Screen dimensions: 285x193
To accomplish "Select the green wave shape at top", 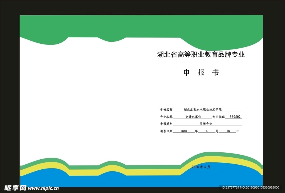I will pos(139,26).
